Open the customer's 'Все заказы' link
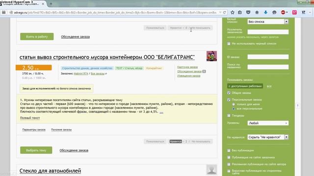Viewport: 314px width, 176px height. tap(98, 74)
